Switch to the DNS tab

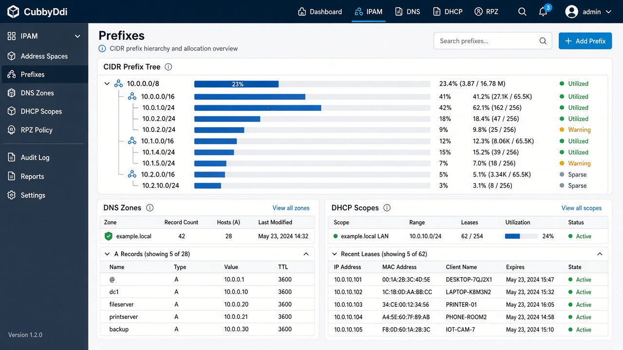pyautogui.click(x=407, y=12)
